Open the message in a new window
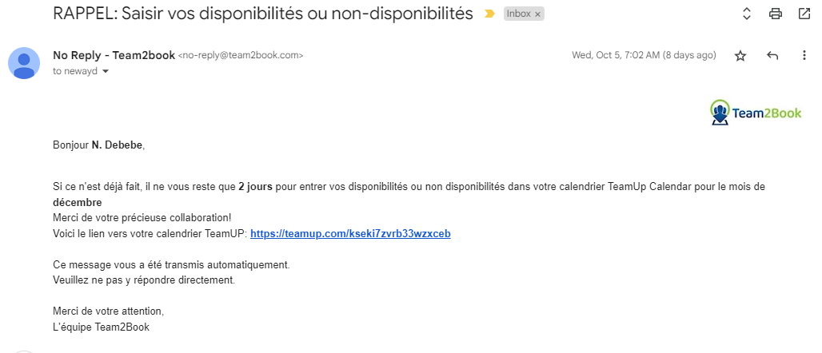This screenshot has width=822, height=353. click(x=804, y=14)
